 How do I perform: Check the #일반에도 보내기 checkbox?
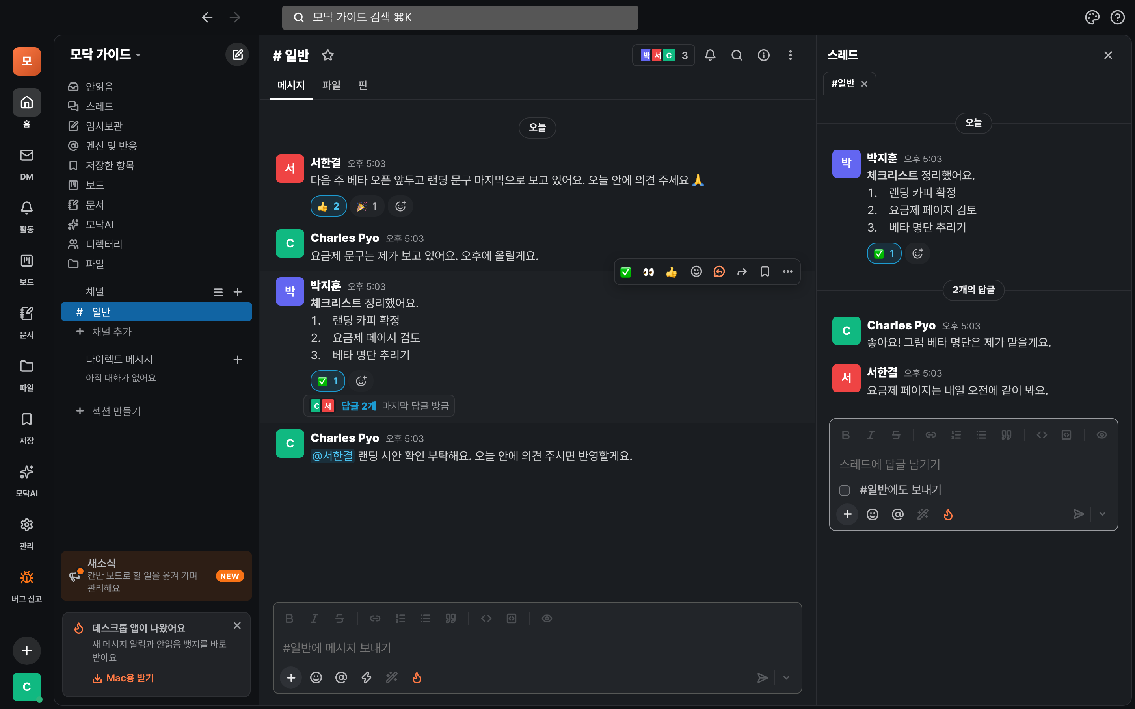(844, 490)
